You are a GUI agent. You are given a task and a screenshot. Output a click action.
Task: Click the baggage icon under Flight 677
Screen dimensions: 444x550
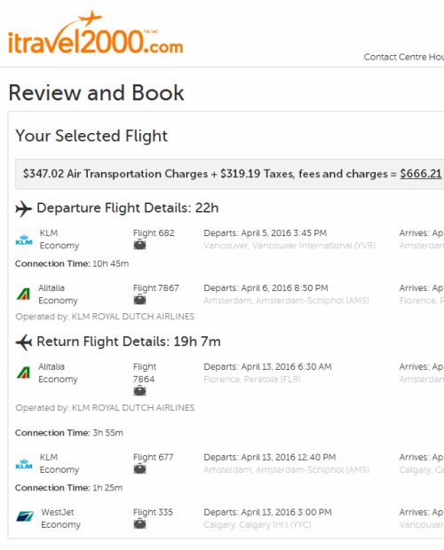click(139, 468)
